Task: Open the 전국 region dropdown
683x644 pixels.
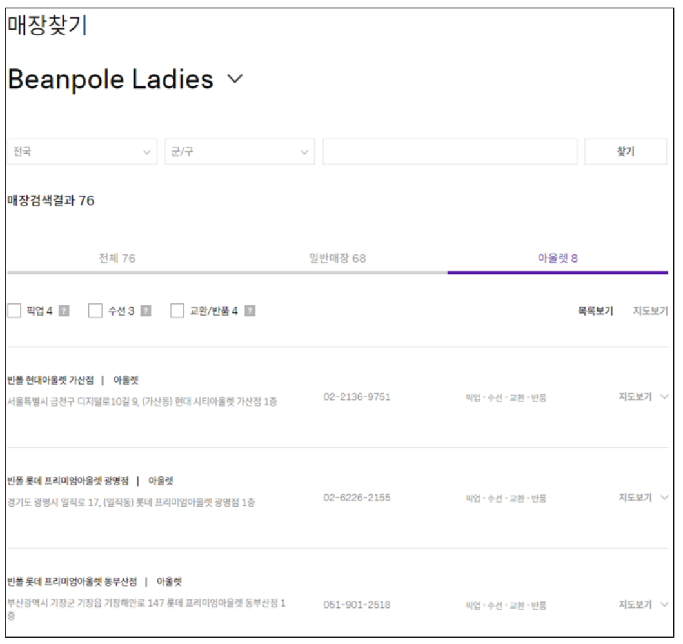Action: 83,152
